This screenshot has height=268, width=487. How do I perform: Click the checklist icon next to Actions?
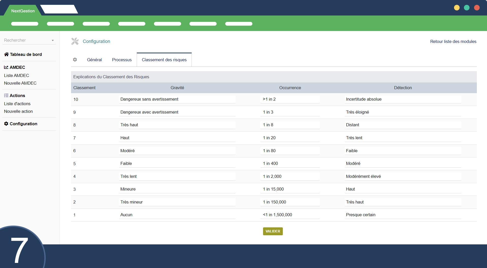click(6, 96)
